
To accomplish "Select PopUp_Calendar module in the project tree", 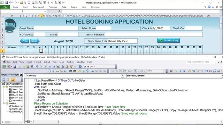I will (16, 109).
